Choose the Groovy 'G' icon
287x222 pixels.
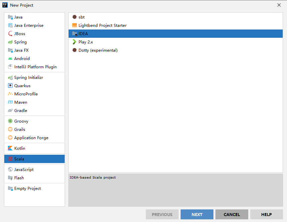(10, 121)
